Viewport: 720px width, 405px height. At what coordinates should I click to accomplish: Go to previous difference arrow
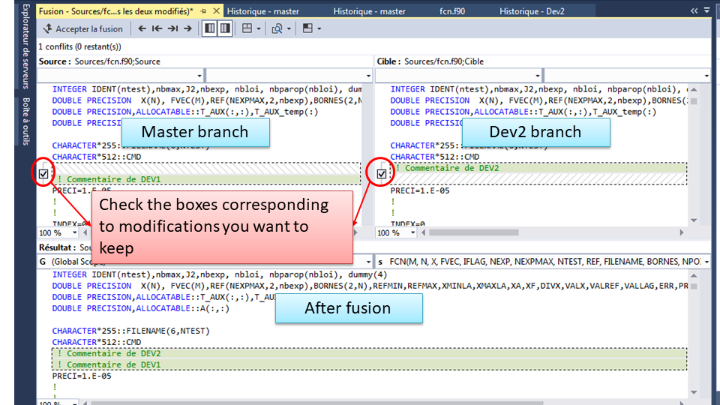point(142,28)
